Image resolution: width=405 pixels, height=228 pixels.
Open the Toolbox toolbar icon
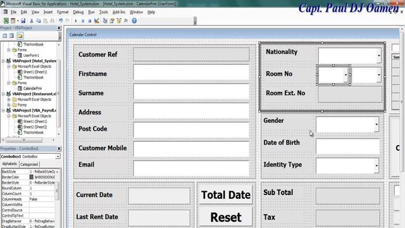(126, 21)
